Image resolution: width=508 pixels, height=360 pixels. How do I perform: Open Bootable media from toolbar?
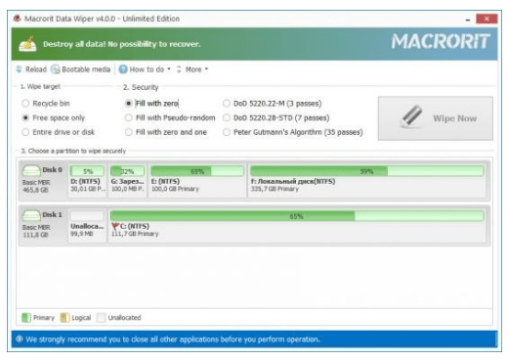81,69
